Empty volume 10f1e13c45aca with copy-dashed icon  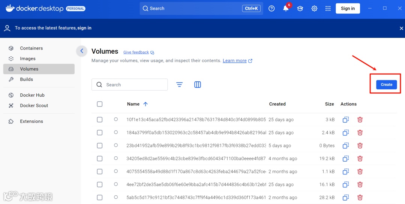coord(346,120)
